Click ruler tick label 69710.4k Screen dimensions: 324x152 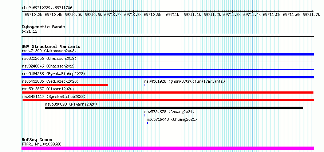54,15
